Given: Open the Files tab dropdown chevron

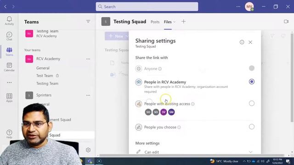Looking at the screenshot, I should pos(175,22).
